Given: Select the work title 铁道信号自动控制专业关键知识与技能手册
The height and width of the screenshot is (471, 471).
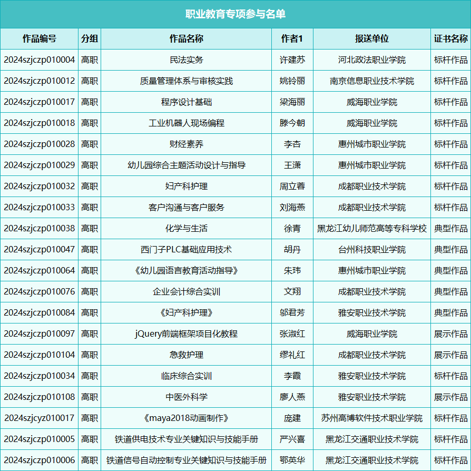Looking at the screenshot, I should click(x=186, y=460).
